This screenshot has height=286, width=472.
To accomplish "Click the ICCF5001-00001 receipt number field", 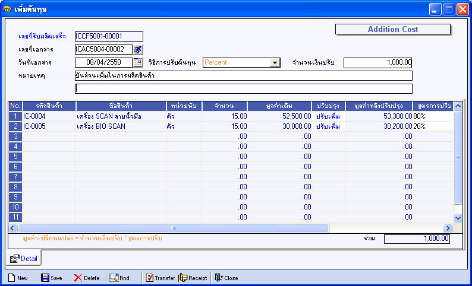I will pos(109,36).
